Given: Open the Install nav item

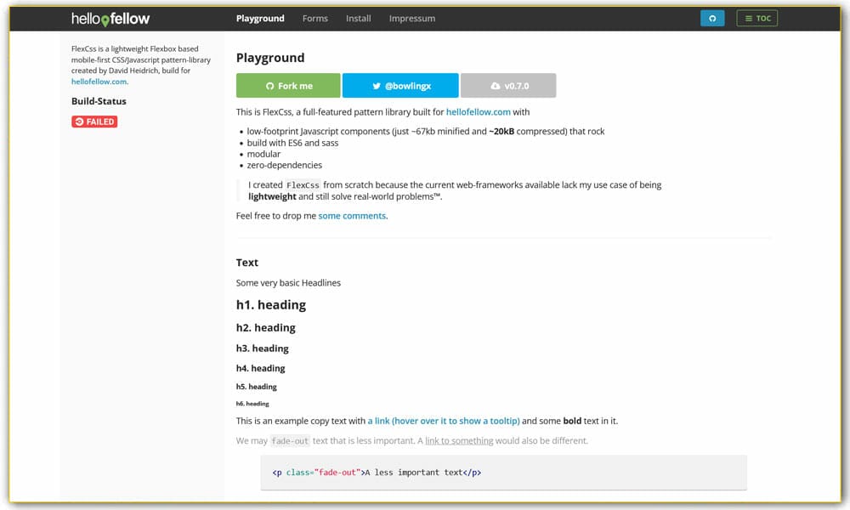Looking at the screenshot, I should tap(358, 18).
